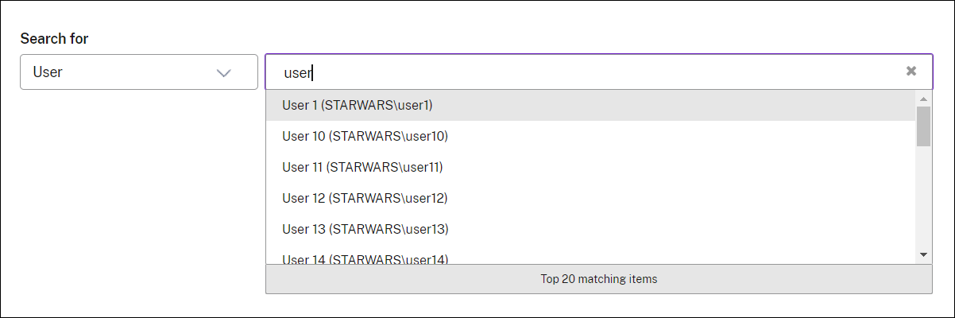Viewport: 955px width, 318px height.
Task: Expand the User type dropdown chevron
Action: tap(224, 72)
